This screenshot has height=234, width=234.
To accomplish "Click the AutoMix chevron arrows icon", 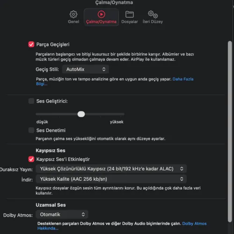I will 104,69.
